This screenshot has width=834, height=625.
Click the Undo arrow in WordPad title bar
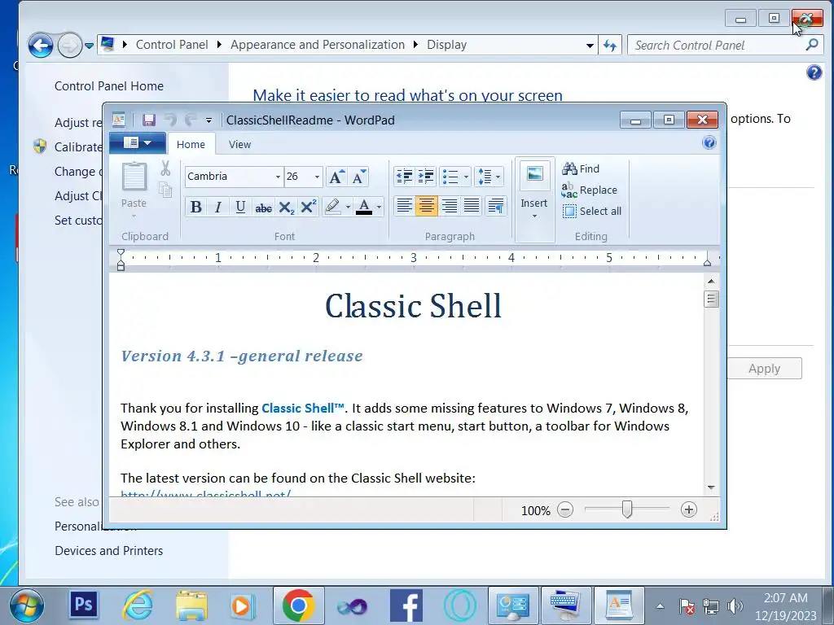(x=170, y=120)
